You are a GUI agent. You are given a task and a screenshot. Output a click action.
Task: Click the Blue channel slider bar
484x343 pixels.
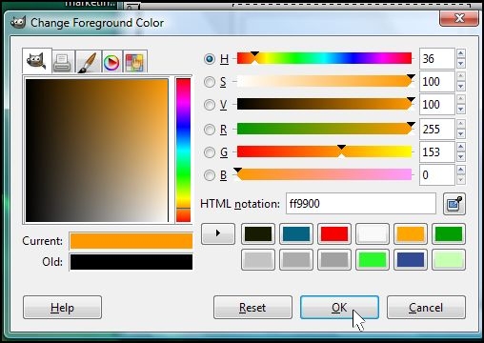324,174
